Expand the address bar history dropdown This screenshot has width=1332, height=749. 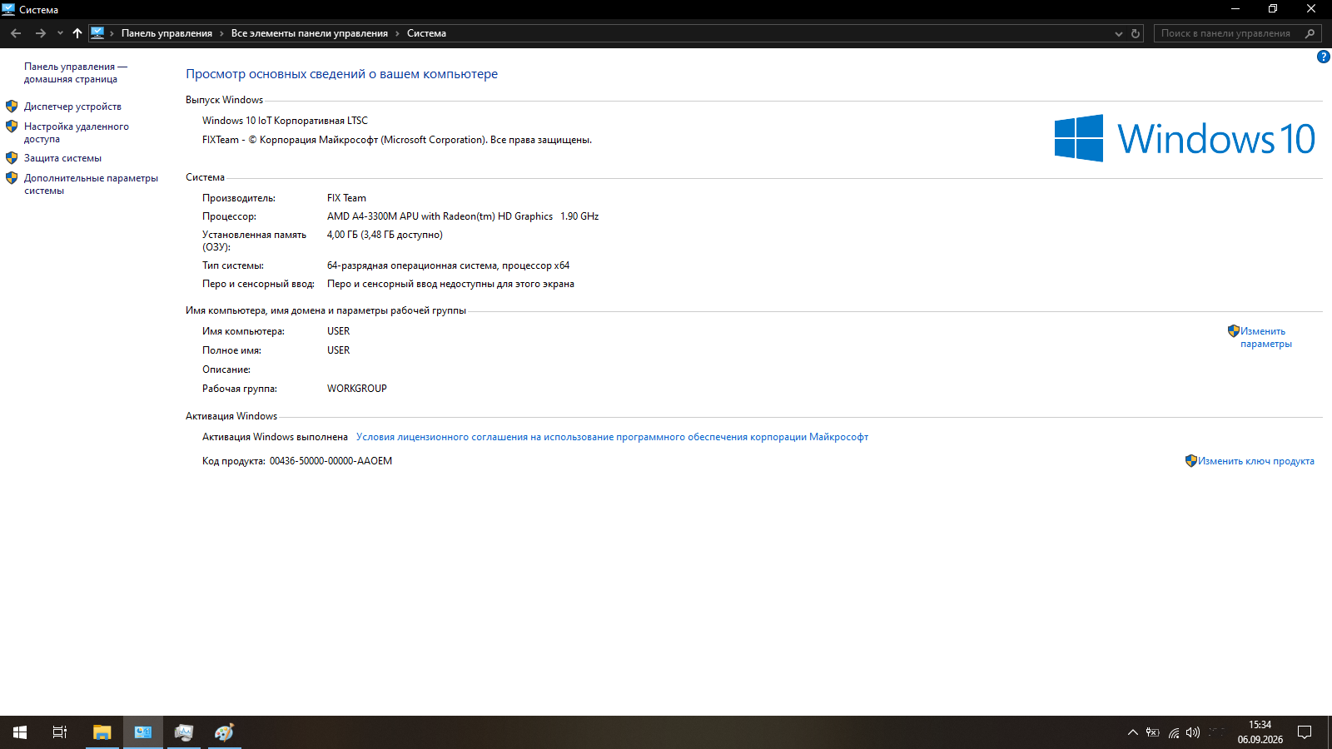pos(1119,33)
